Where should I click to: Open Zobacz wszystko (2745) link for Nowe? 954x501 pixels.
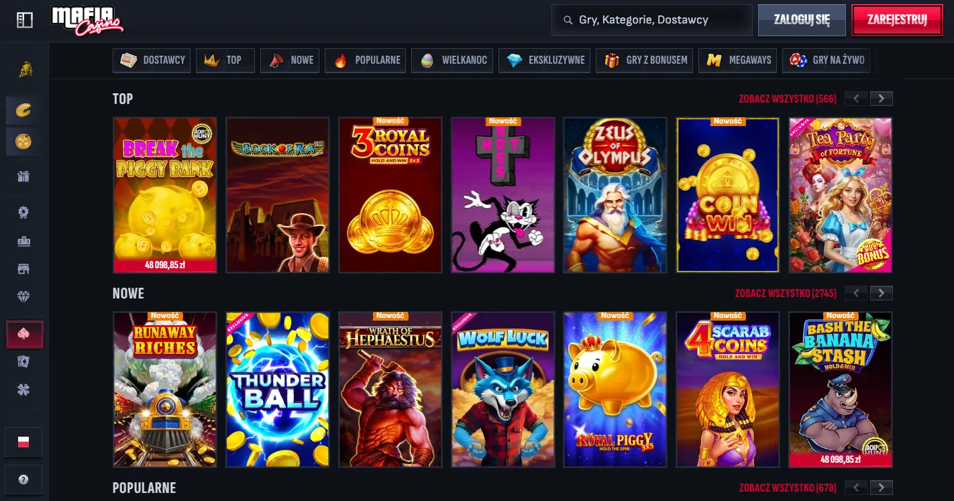pos(786,294)
